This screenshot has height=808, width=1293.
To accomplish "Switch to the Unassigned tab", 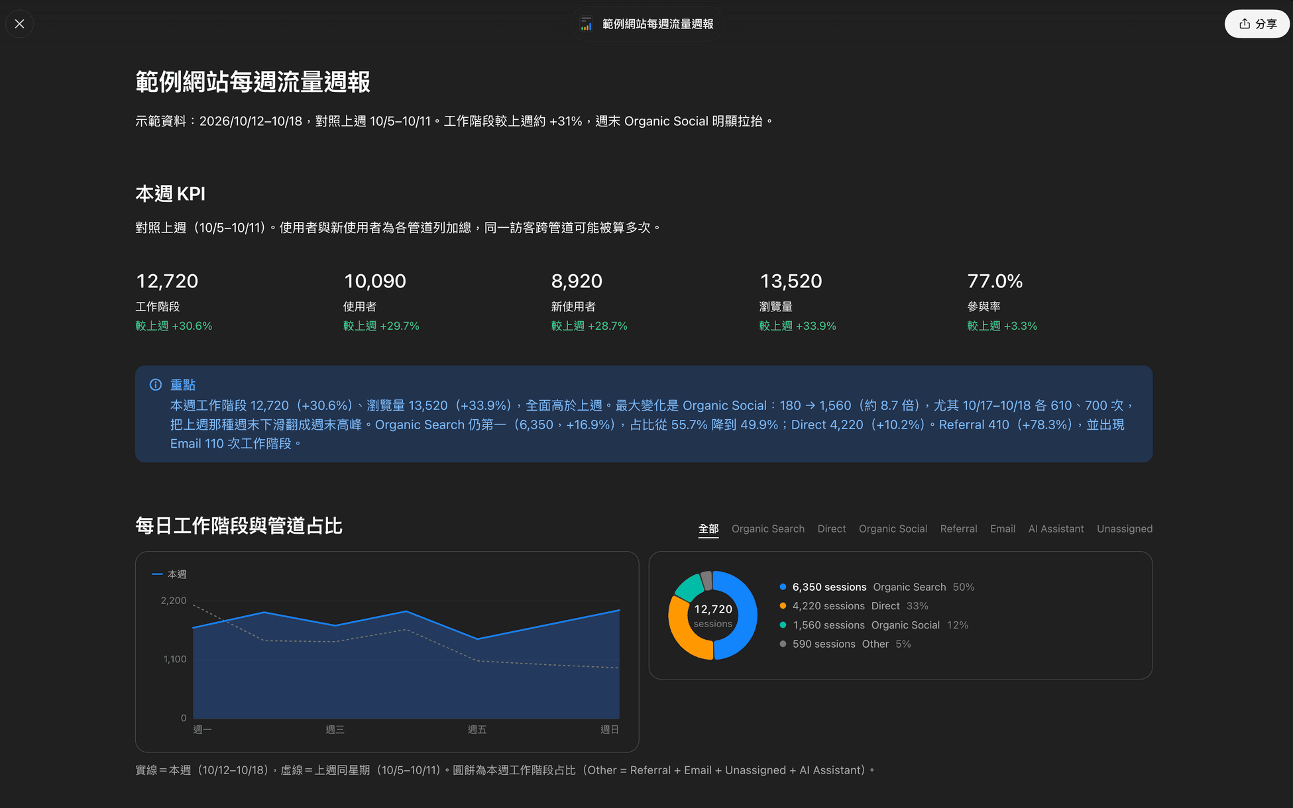I will point(1125,529).
